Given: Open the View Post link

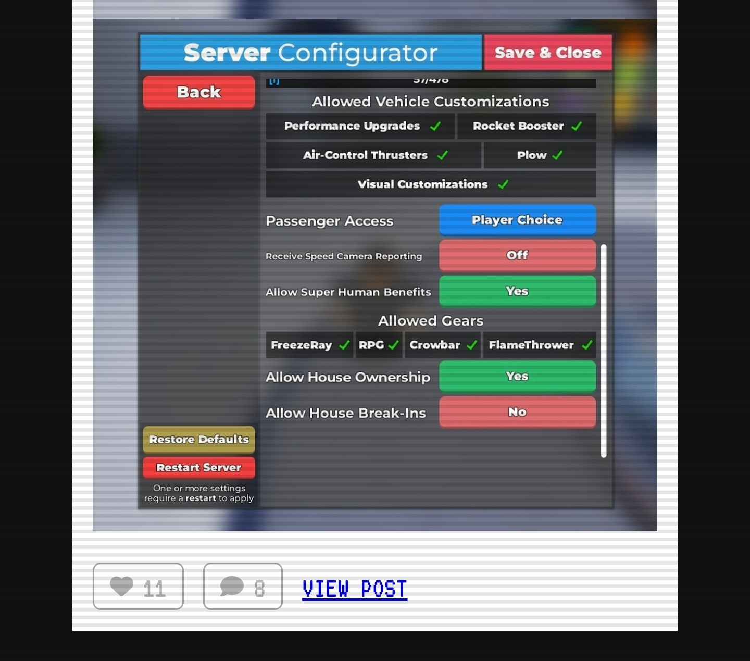Looking at the screenshot, I should coord(355,589).
